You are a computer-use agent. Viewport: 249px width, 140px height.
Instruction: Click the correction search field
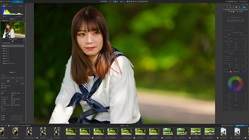coord(232,5)
